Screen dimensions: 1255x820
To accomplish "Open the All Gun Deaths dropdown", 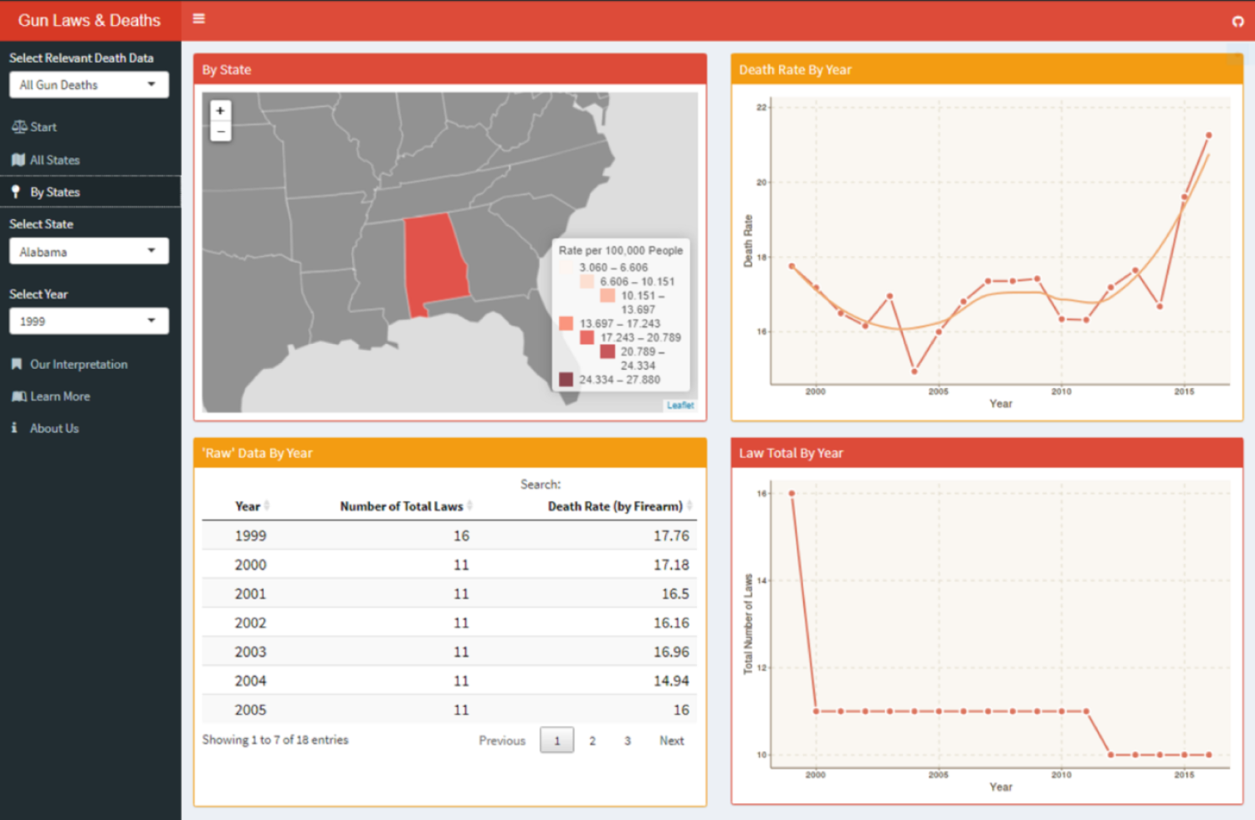I will pyautogui.click(x=89, y=85).
